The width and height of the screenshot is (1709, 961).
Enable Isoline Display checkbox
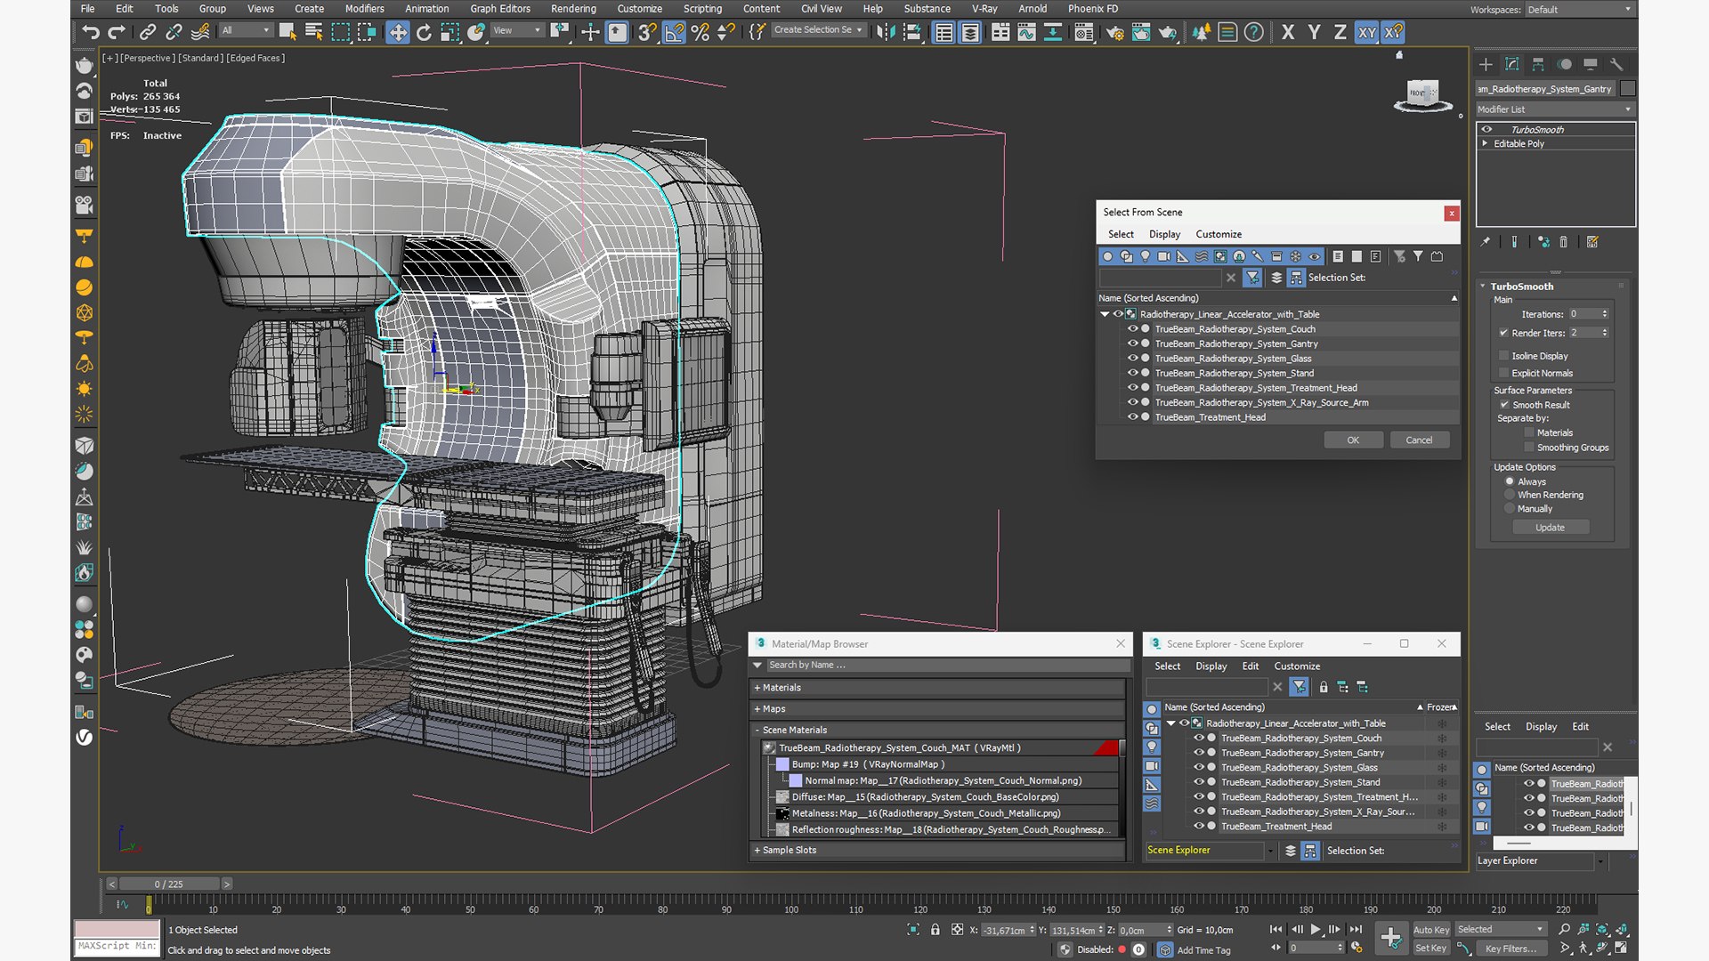tap(1504, 356)
